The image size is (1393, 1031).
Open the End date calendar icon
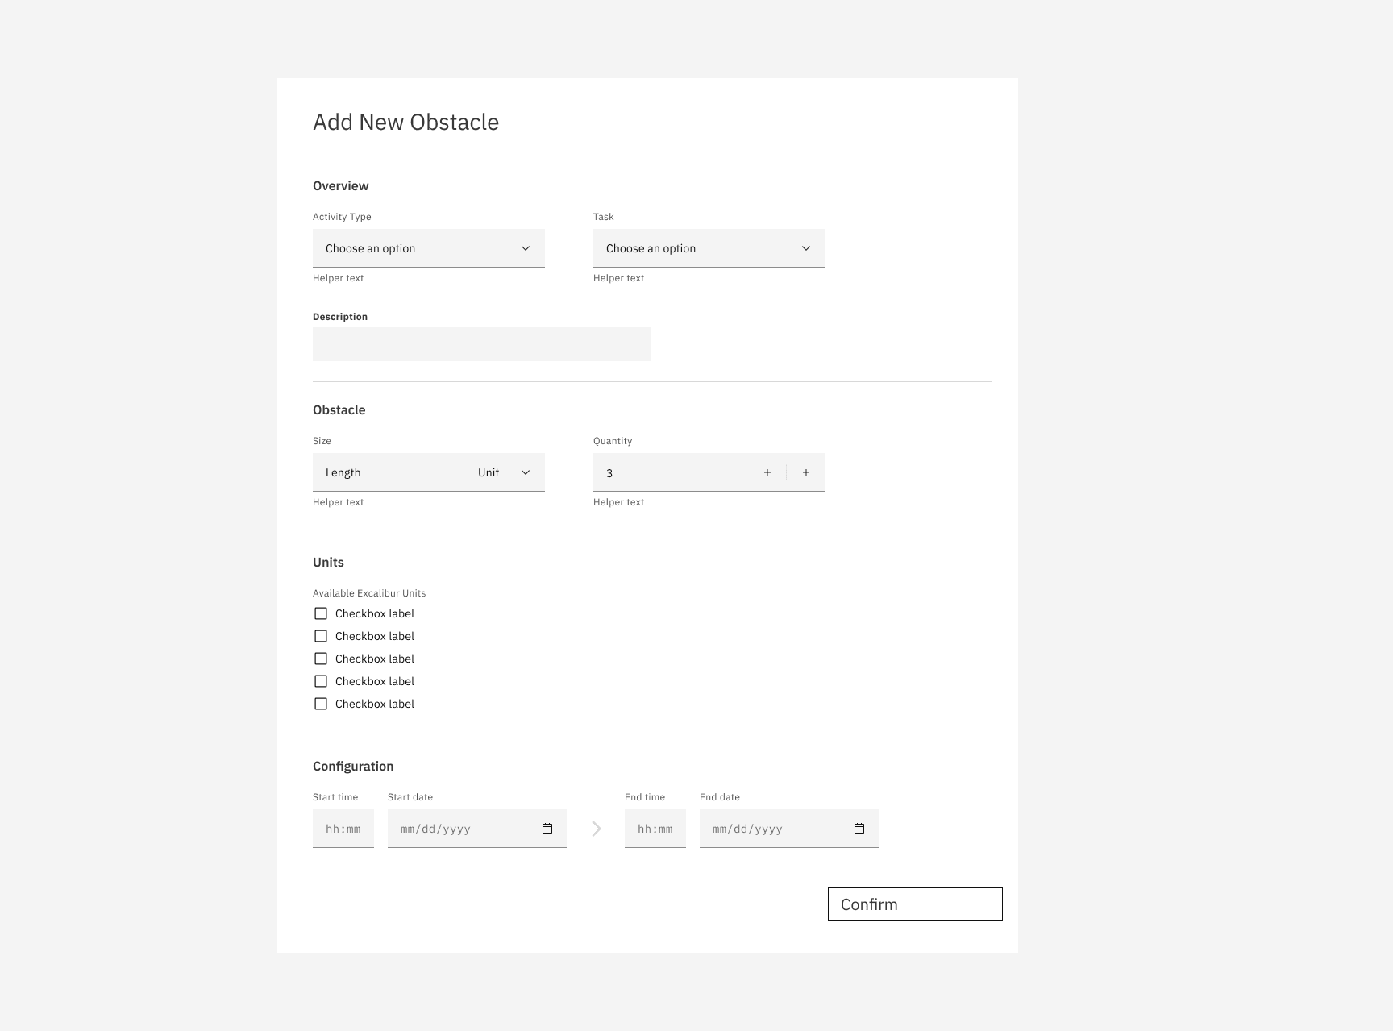859,829
